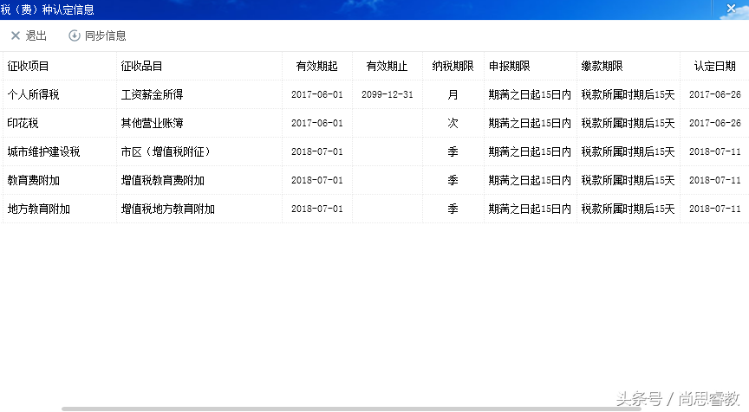Image resolution: width=749 pixels, height=412 pixels.
Task: Click the 征收项目 column header
Action: [29, 66]
